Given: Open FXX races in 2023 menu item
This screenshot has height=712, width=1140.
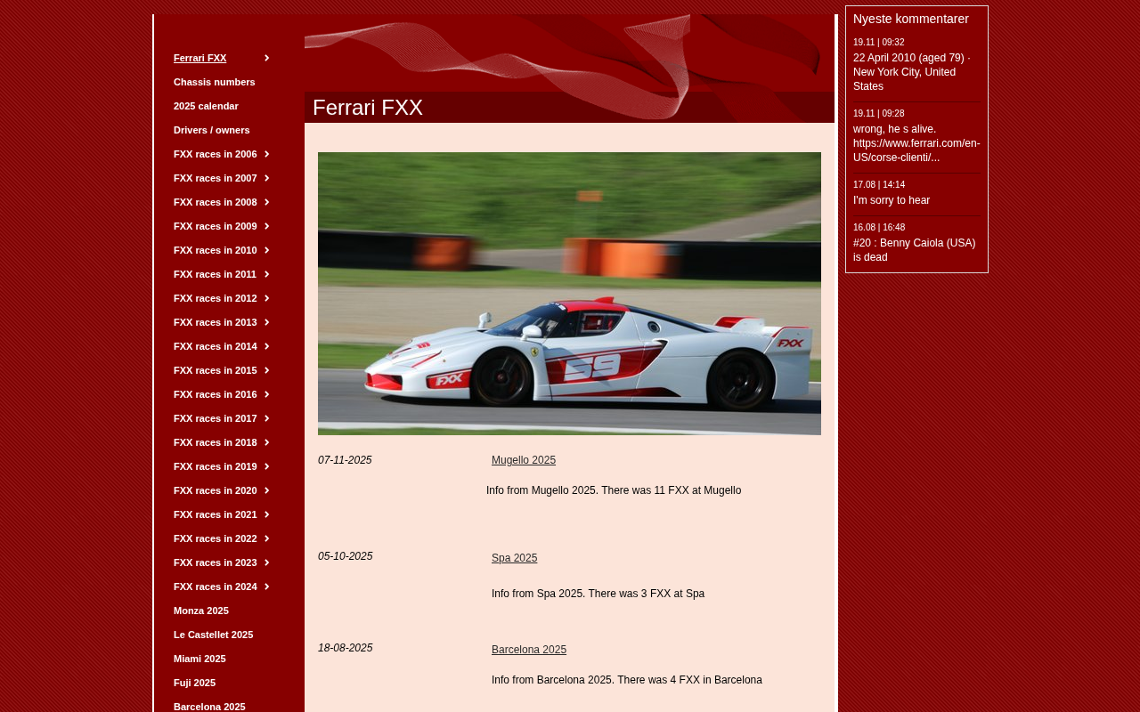Looking at the screenshot, I should pyautogui.click(x=215, y=562).
